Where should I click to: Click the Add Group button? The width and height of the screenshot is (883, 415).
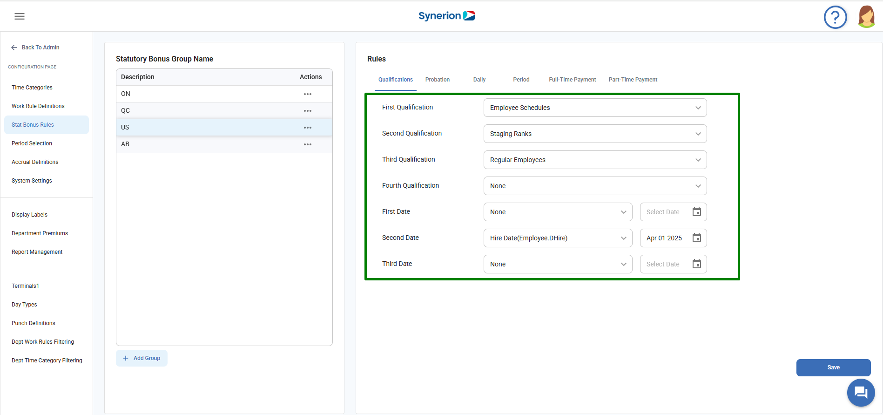[142, 358]
